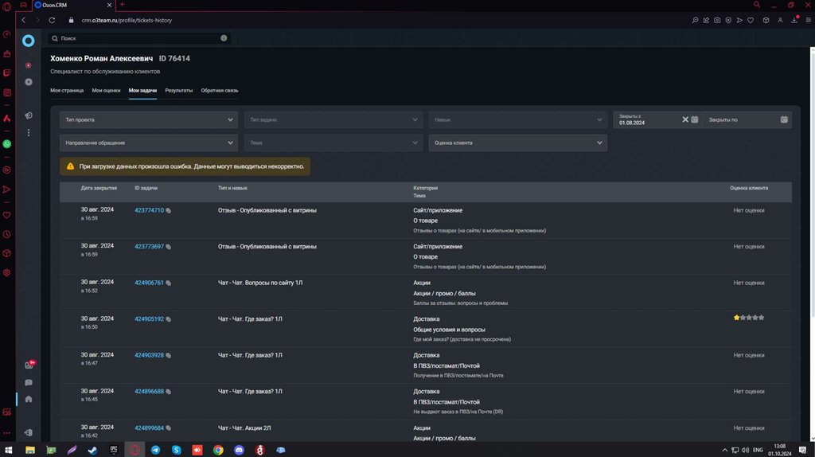The width and height of the screenshot is (815, 457).
Task: Expand the 'Направление обращения' dropdown
Action: tap(148, 143)
